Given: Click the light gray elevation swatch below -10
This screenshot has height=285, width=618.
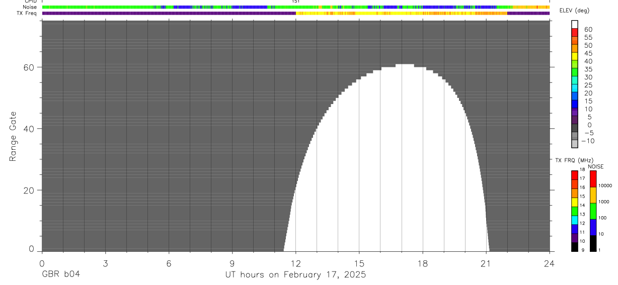Looking at the screenshot, I should tap(575, 144).
